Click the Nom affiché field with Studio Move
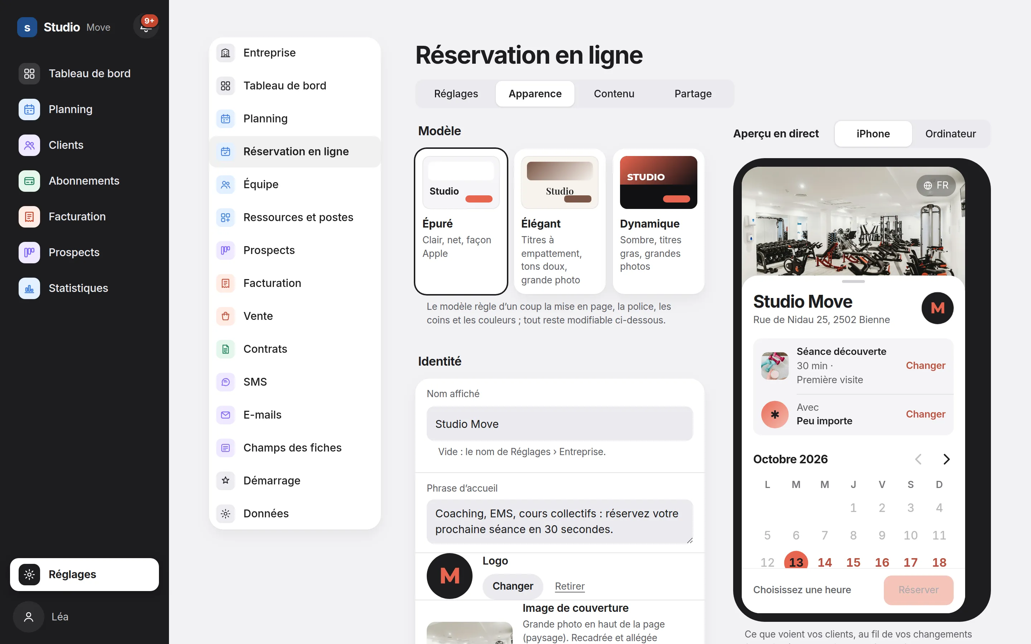 pos(560,424)
